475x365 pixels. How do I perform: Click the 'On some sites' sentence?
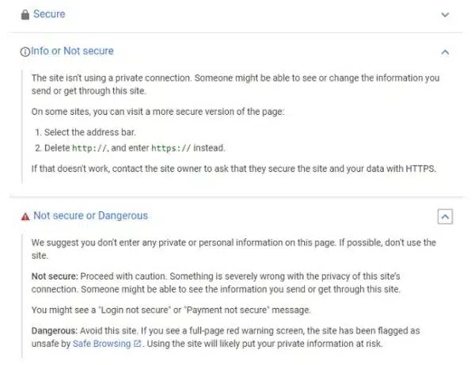pyautogui.click(x=157, y=112)
